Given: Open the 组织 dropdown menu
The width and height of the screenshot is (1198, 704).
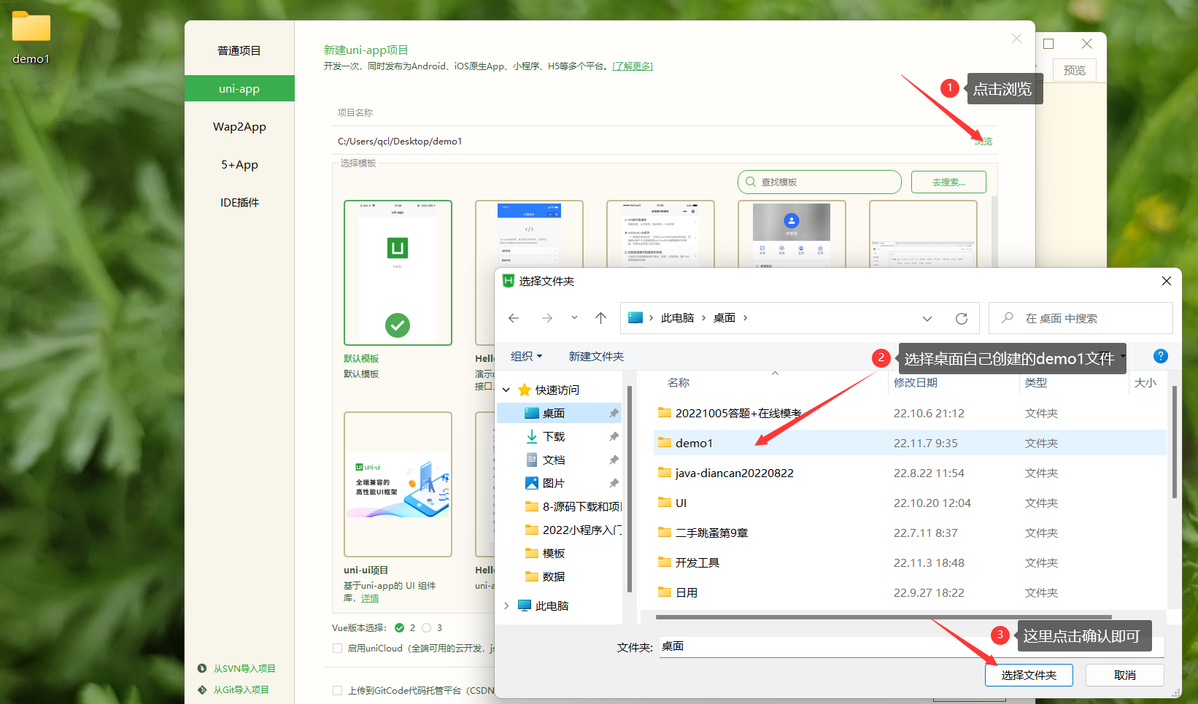Looking at the screenshot, I should click(x=527, y=356).
